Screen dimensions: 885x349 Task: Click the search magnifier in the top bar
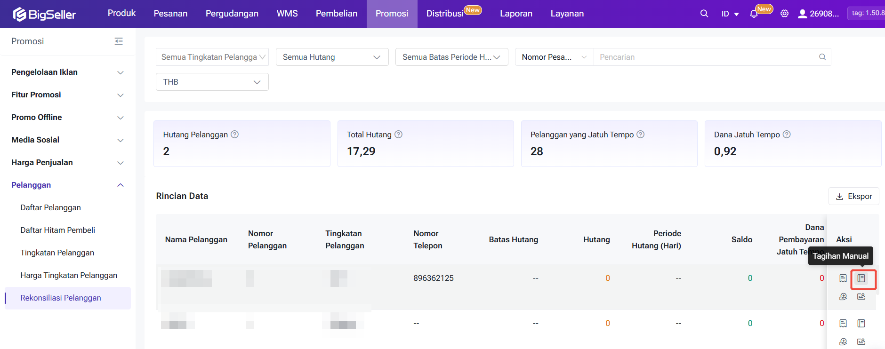pyautogui.click(x=704, y=14)
